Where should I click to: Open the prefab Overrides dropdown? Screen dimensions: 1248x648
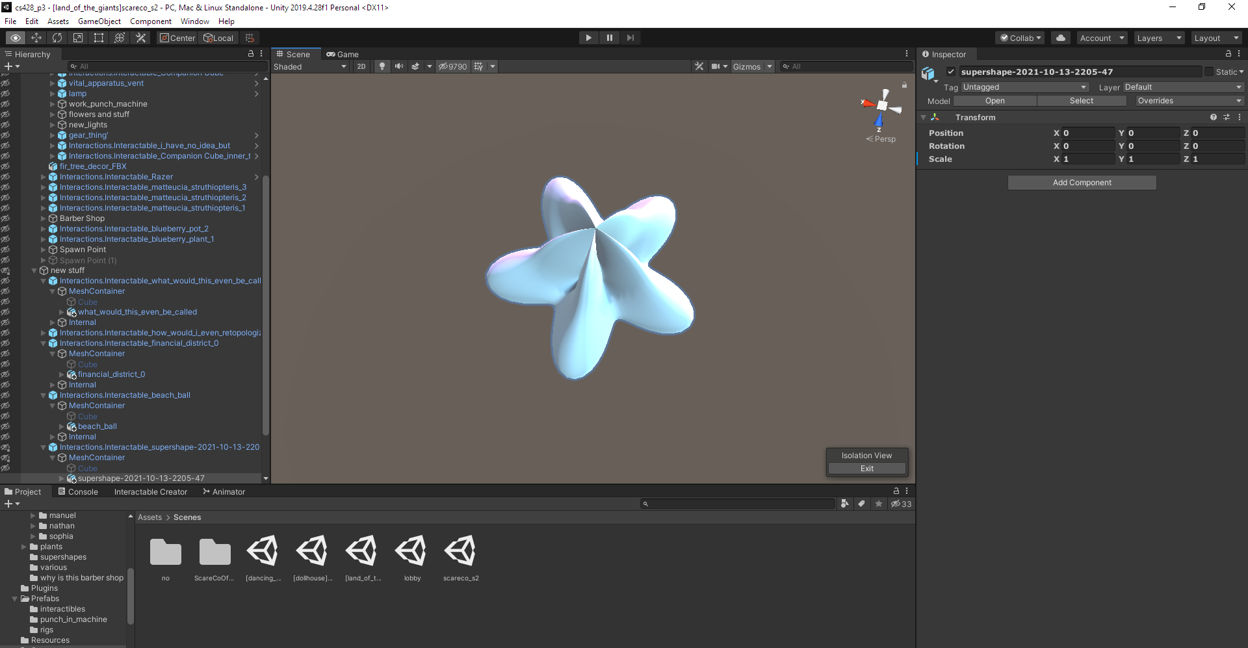pos(1189,101)
